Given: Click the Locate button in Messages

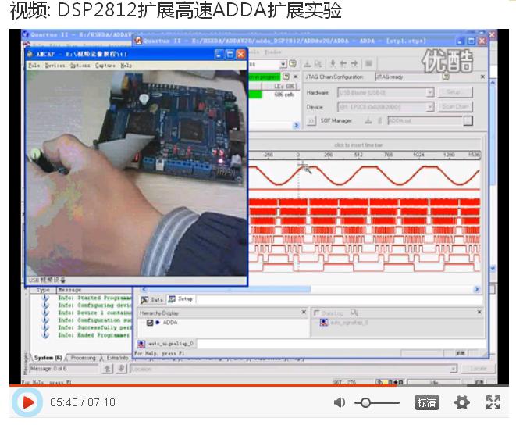Looking at the screenshot, I should 479,368.
